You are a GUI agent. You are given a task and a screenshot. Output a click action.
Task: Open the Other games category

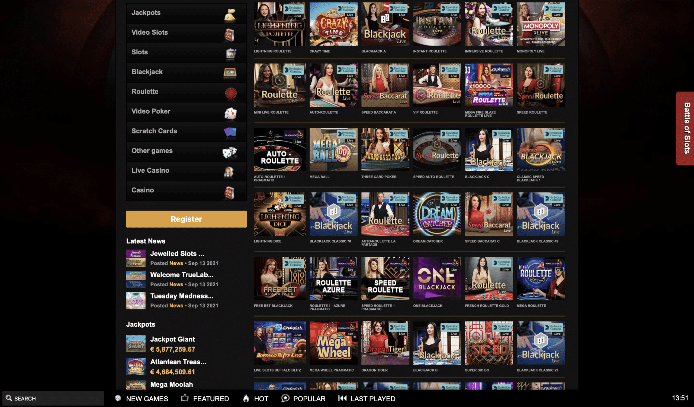(x=187, y=151)
